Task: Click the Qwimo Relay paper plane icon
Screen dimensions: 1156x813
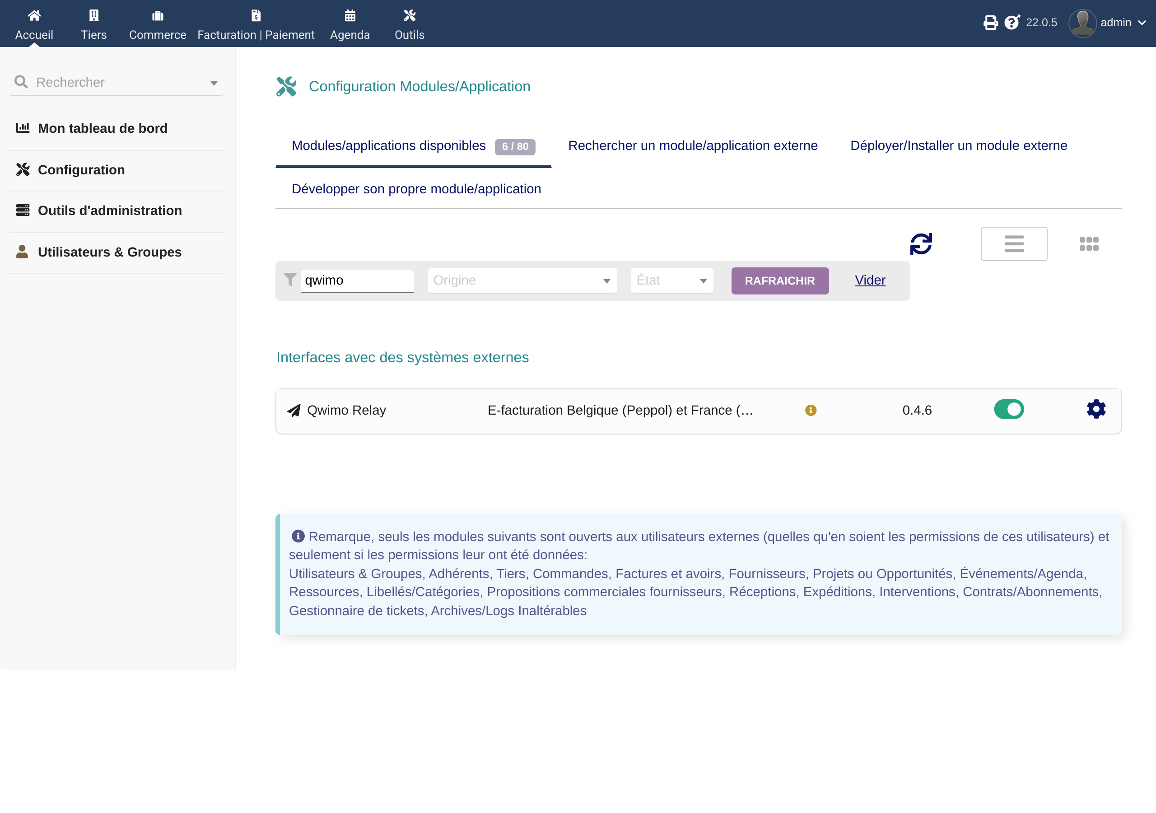Action: [x=294, y=411]
